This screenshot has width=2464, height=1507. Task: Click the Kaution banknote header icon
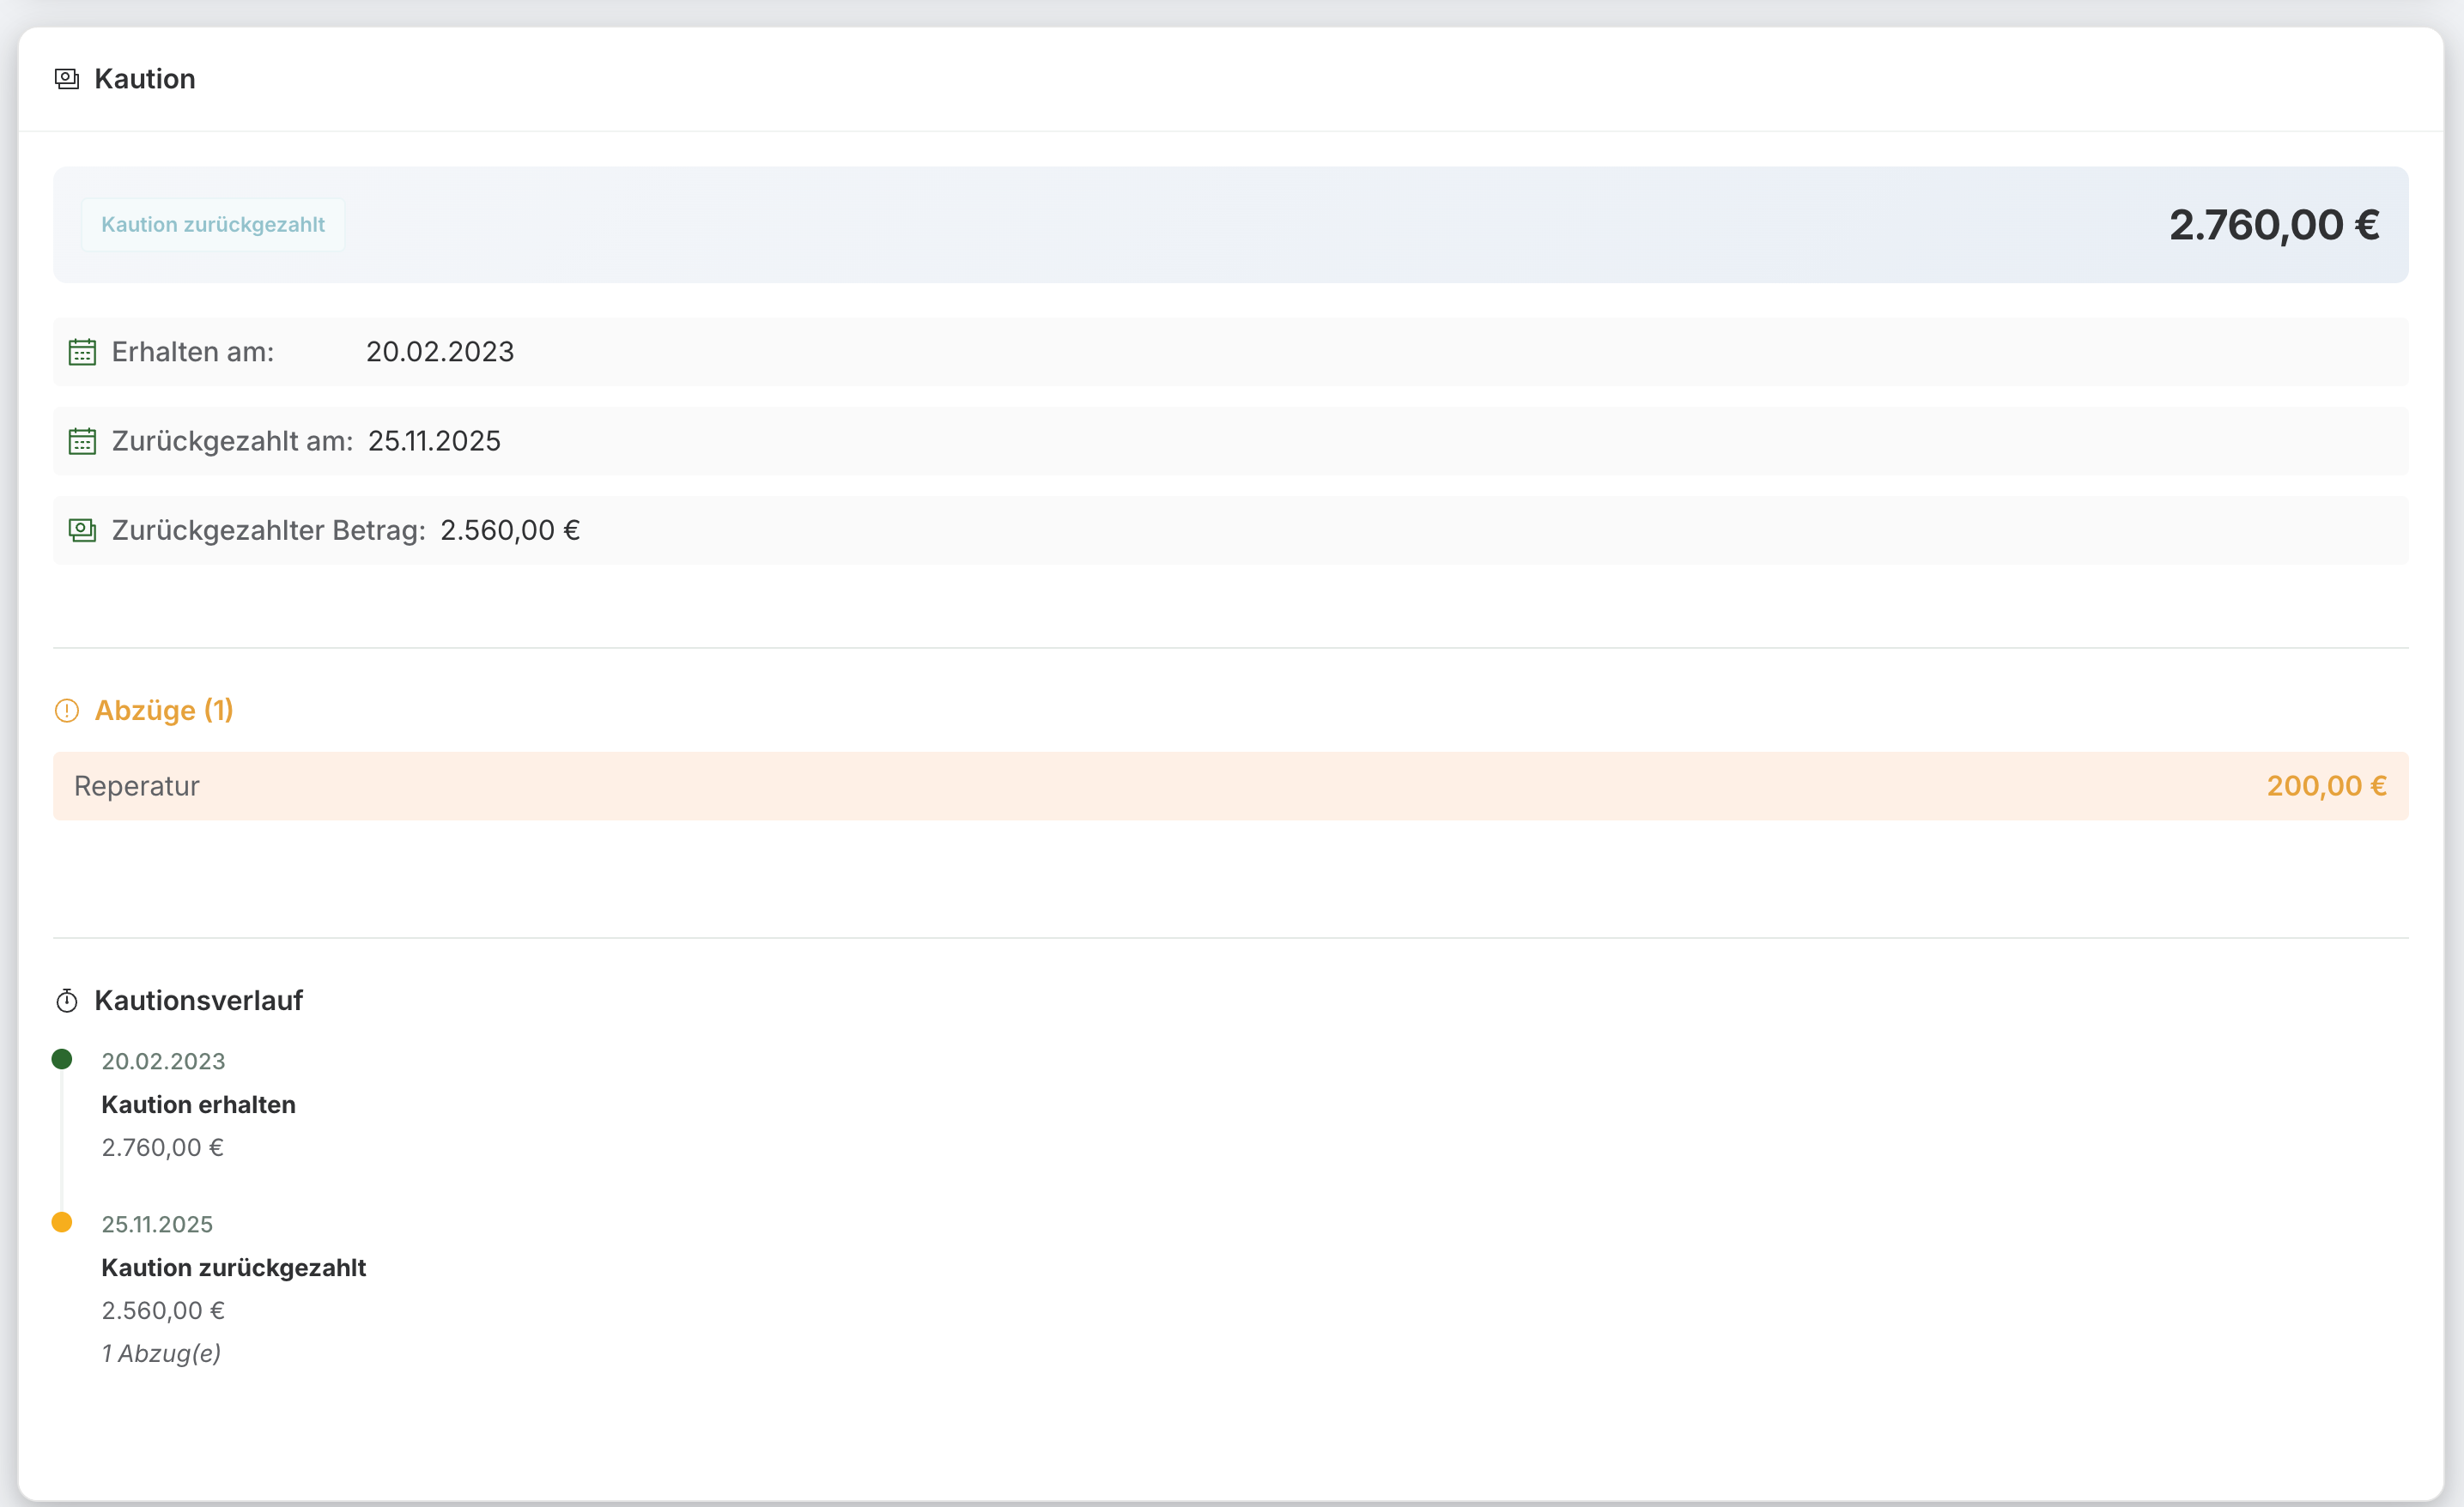point(67,79)
